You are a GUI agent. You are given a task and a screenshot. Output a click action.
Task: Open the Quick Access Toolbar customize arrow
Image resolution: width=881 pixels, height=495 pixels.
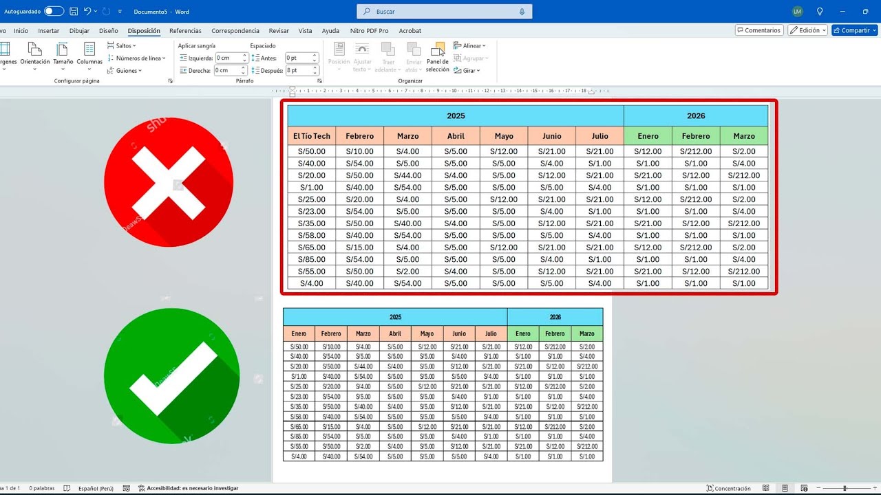[120, 12]
